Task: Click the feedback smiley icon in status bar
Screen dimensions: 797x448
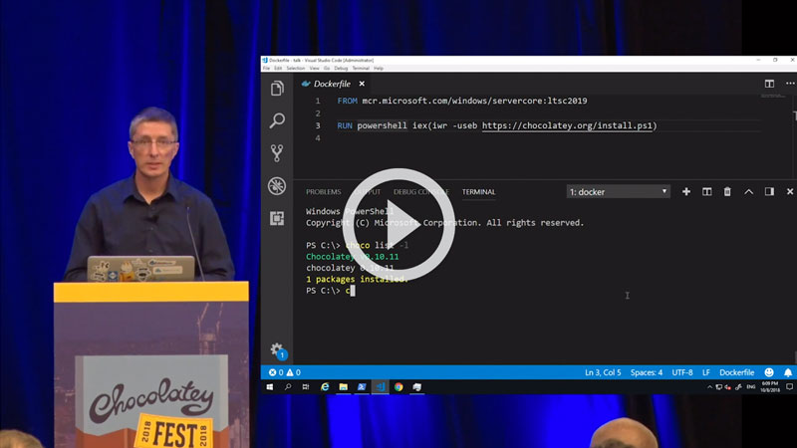Action: [769, 372]
